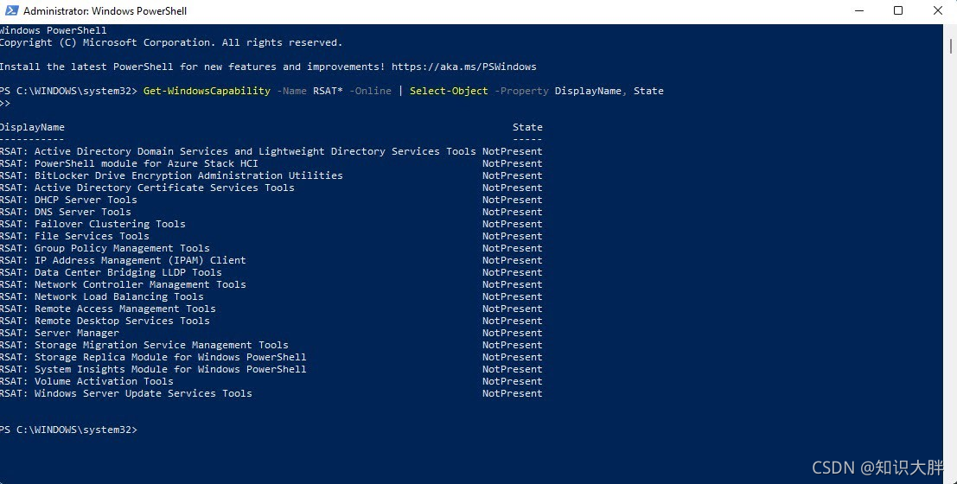Click the https://aka.ms/PSWindows URL

coord(464,67)
